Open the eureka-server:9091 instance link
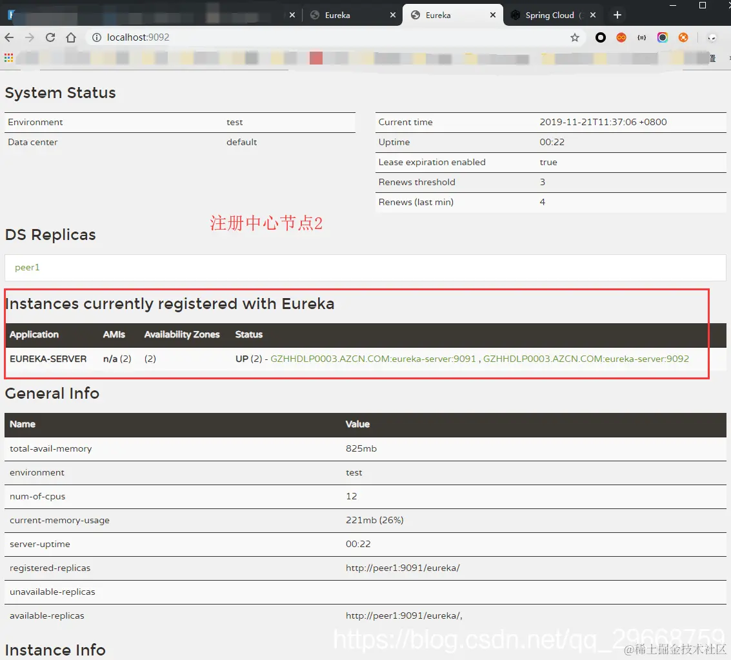 (x=373, y=359)
